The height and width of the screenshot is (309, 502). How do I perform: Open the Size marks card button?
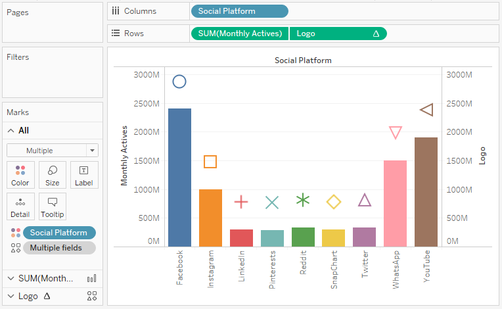[x=52, y=175]
